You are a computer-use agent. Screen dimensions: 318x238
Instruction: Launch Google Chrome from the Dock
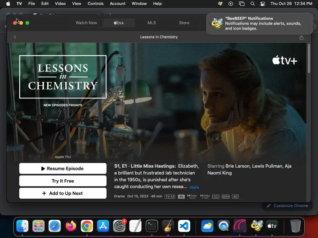pos(87,226)
